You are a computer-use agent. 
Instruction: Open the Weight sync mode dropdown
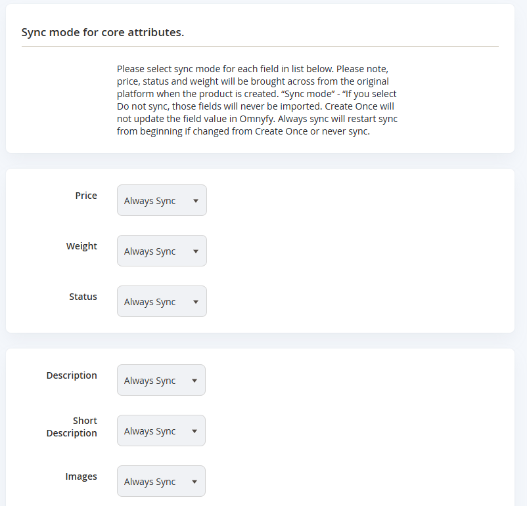pyautogui.click(x=162, y=251)
